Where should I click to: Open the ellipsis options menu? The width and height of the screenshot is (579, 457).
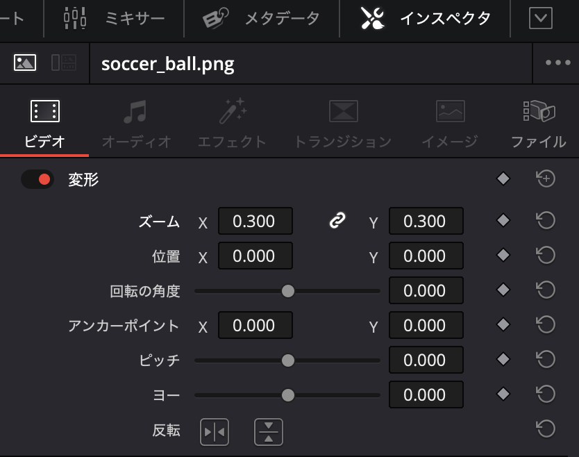pos(560,63)
